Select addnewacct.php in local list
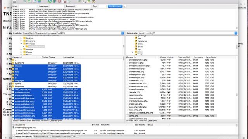This screenshot has width=248, height=139. [46, 92]
